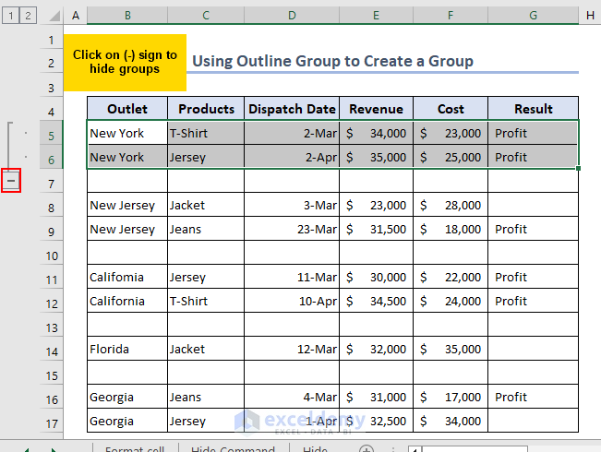The width and height of the screenshot is (601, 452).
Task: Select the Florida cell
Action: click(x=126, y=349)
